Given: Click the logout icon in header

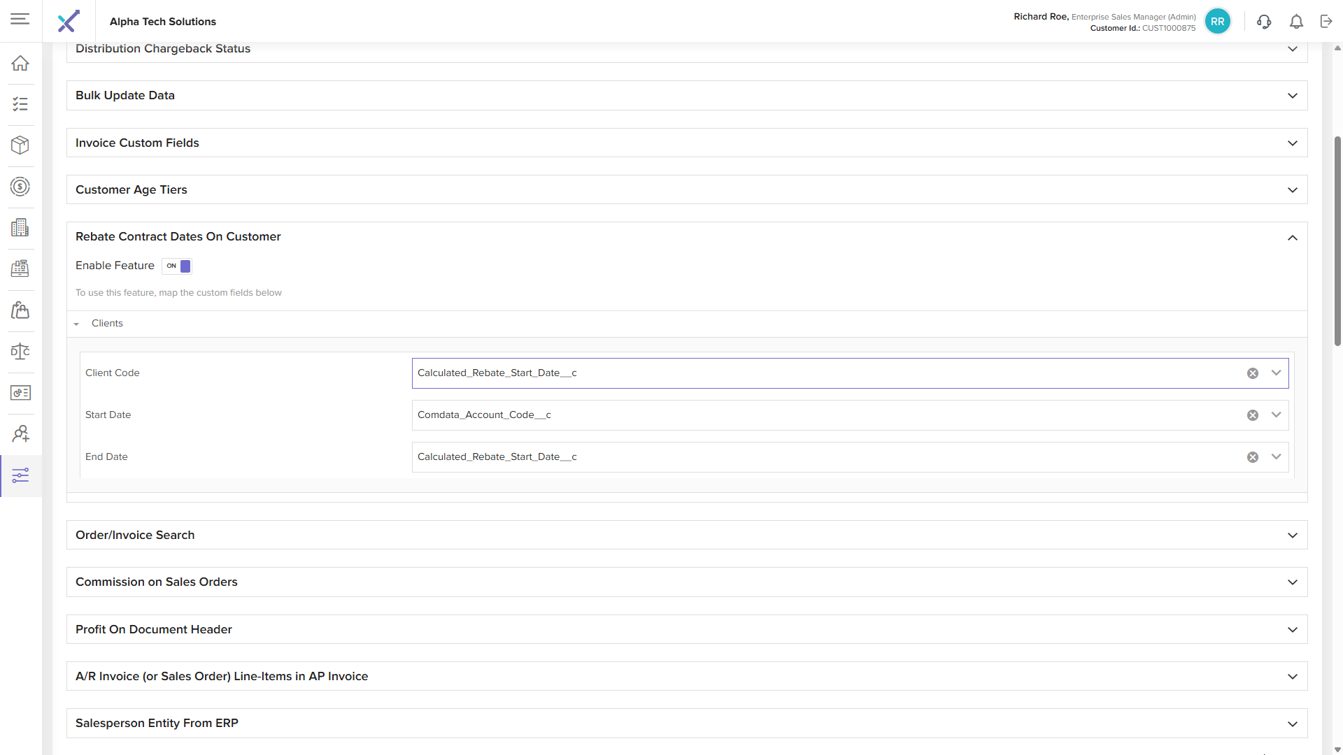Looking at the screenshot, I should tap(1326, 22).
